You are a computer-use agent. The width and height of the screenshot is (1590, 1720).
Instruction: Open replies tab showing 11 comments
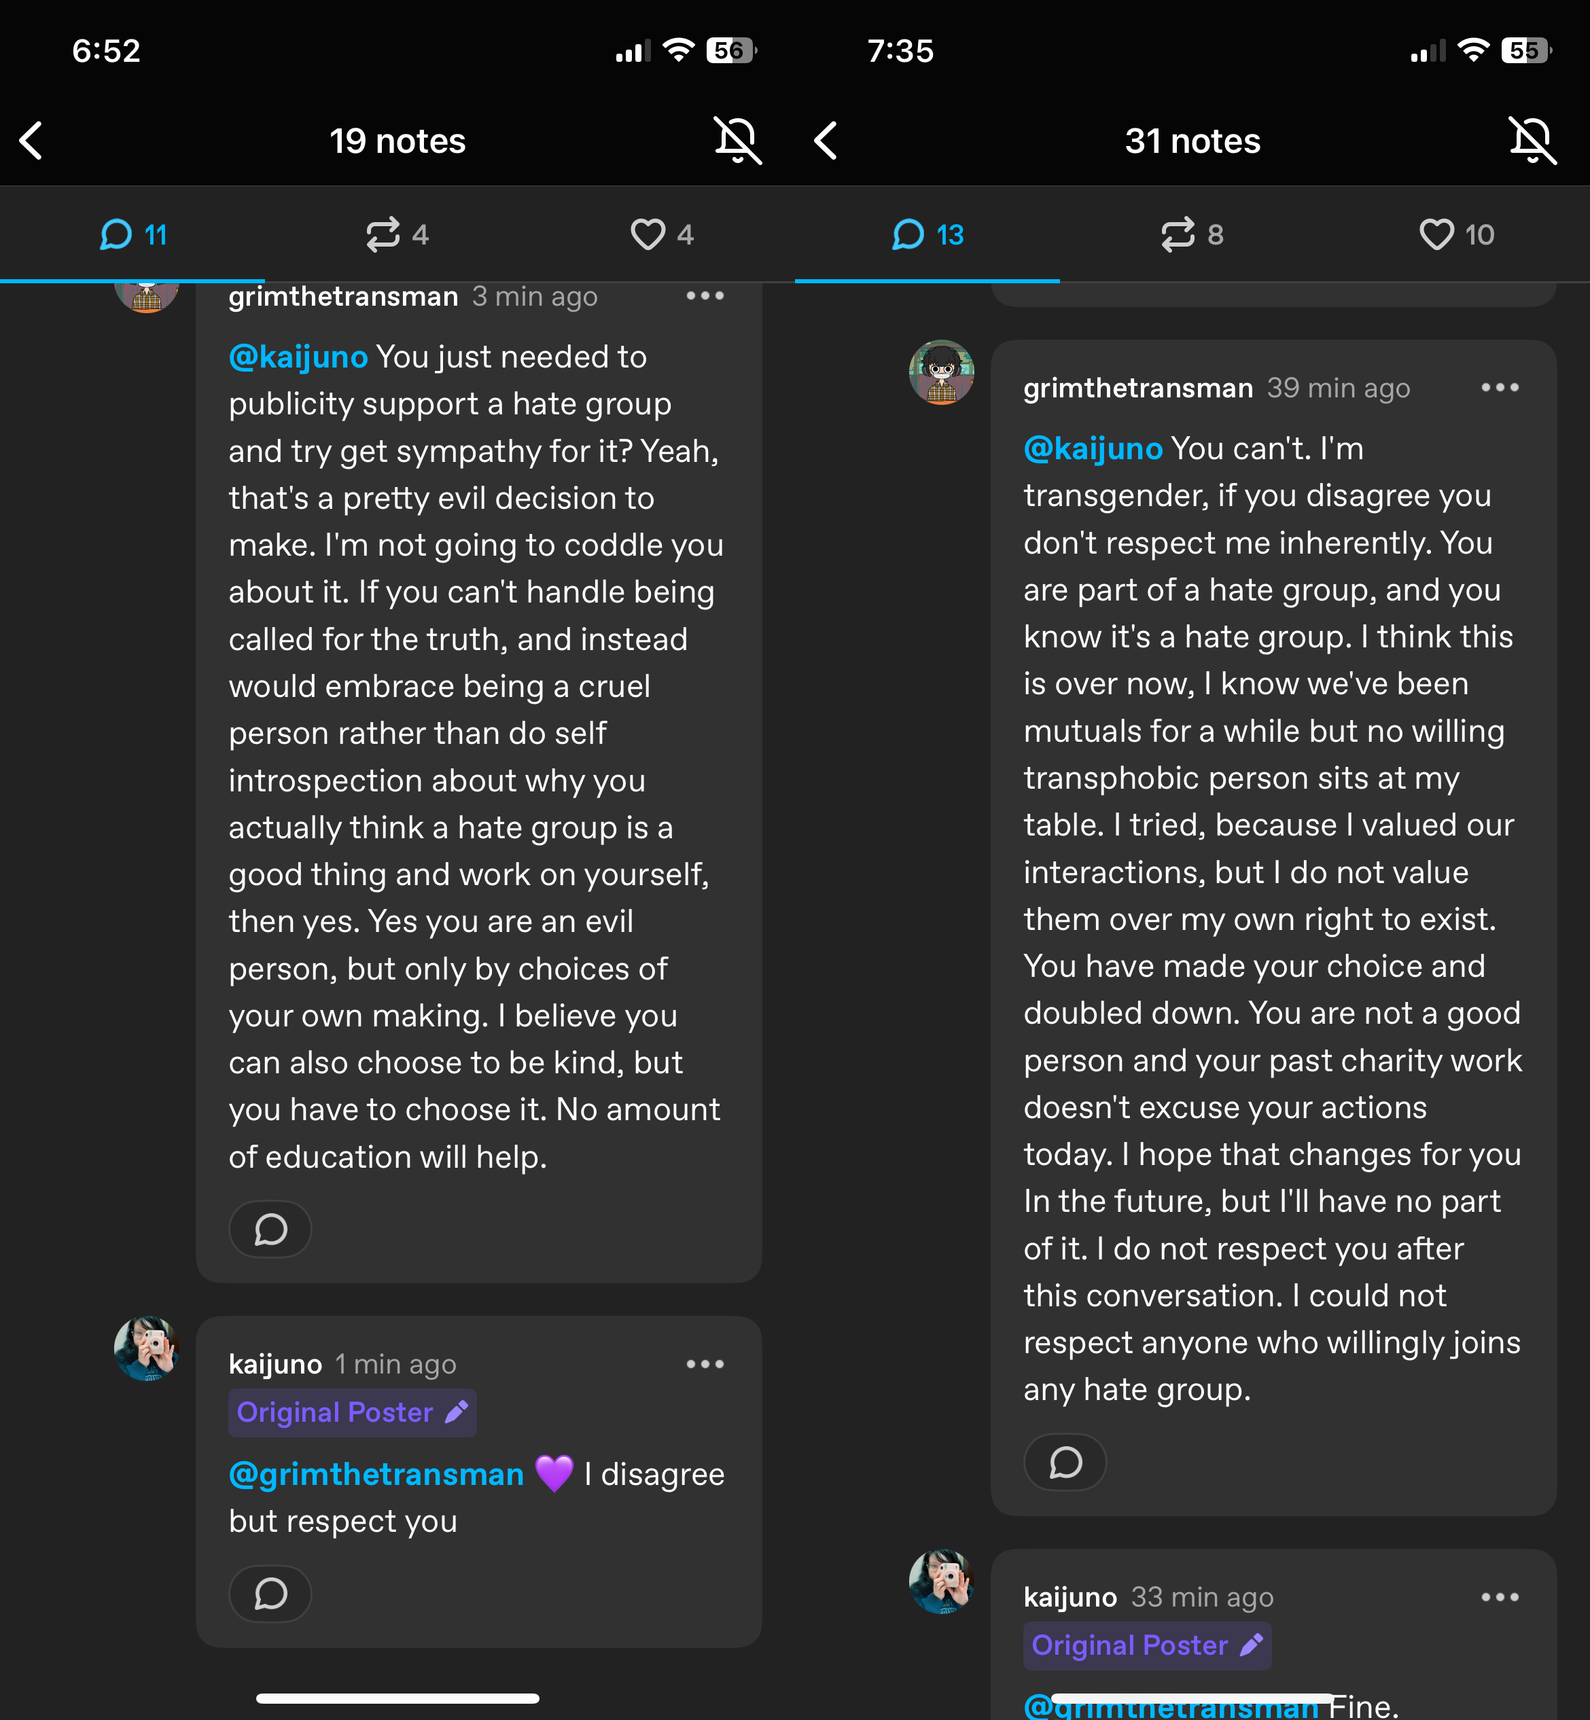tap(132, 234)
